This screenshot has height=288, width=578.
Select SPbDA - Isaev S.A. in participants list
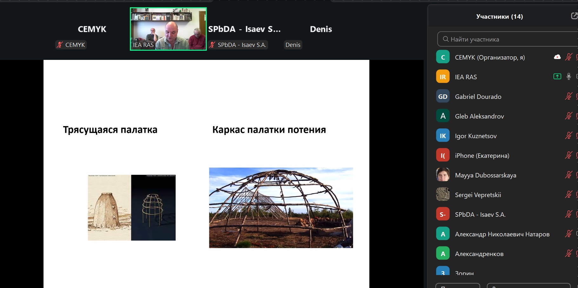tap(480, 214)
